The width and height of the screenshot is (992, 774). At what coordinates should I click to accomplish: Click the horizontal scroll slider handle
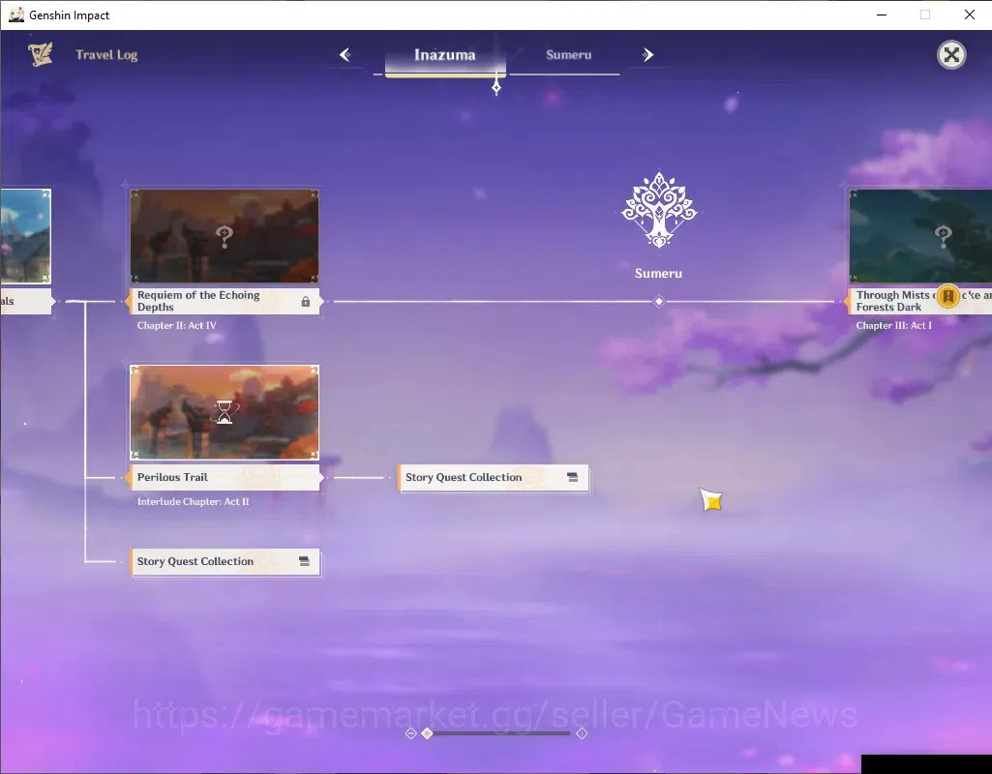tap(427, 733)
